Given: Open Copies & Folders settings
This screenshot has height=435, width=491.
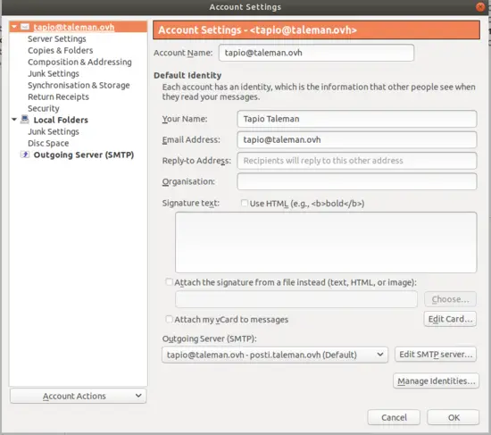Looking at the screenshot, I should tap(61, 50).
